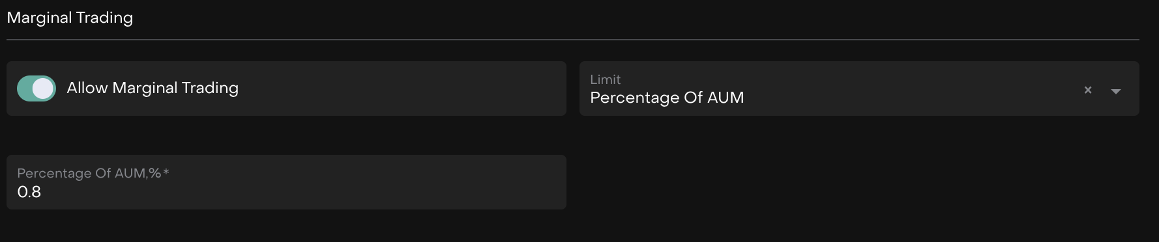
Task: Click the word Trading in the section title
Action: [104, 18]
